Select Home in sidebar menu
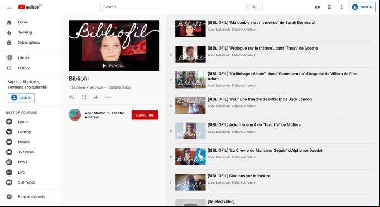This screenshot has height=207, width=380. [23, 22]
